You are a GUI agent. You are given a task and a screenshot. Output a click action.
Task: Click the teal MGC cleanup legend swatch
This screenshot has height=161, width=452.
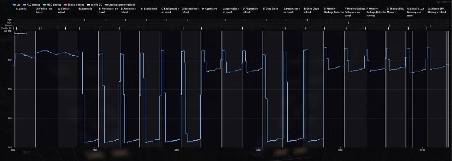pyautogui.click(x=45, y=5)
